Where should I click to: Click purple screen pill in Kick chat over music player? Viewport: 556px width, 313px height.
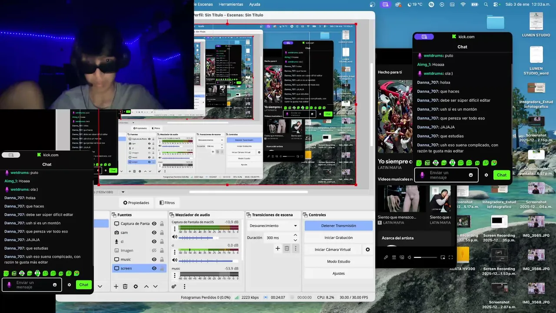tap(424, 37)
